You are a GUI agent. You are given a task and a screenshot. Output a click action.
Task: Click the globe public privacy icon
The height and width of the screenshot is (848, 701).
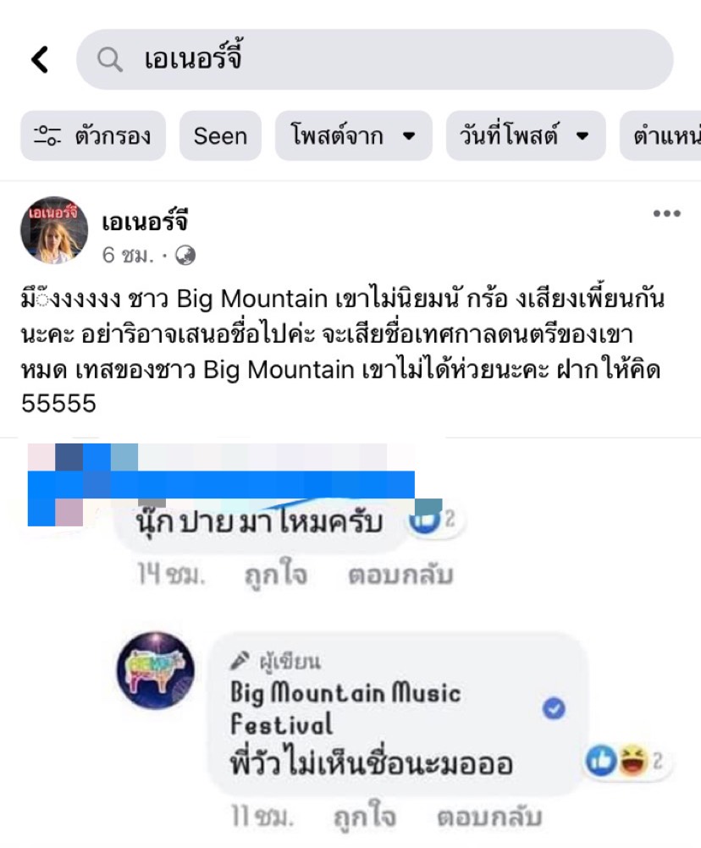point(185,255)
